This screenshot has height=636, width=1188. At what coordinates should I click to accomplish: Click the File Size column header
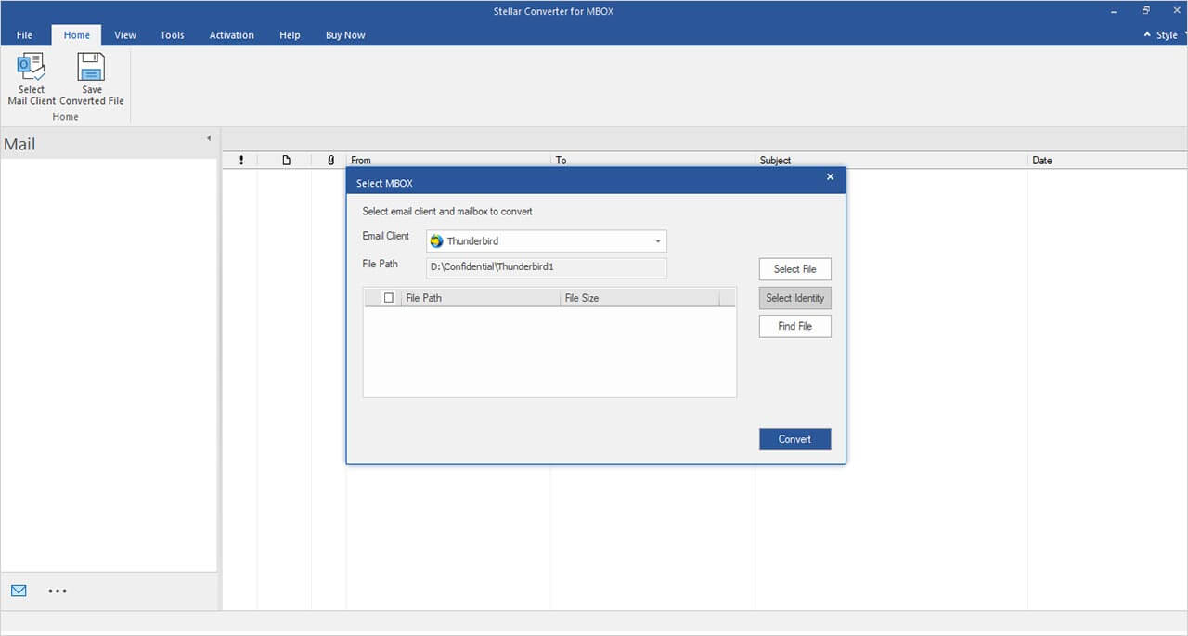pyautogui.click(x=639, y=298)
